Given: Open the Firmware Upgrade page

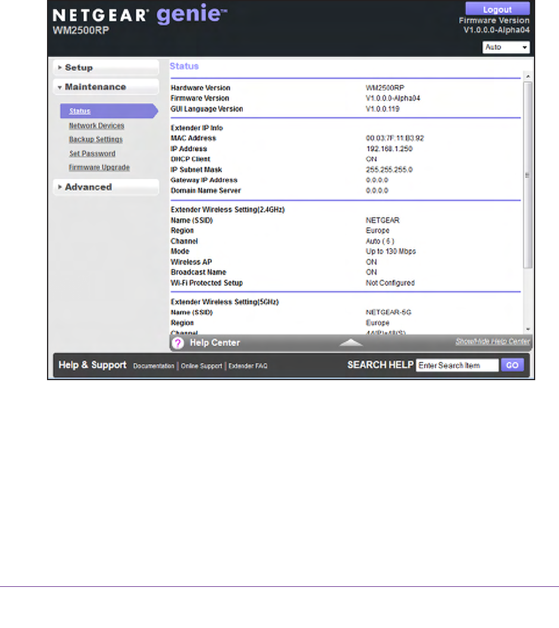Looking at the screenshot, I should (x=99, y=167).
